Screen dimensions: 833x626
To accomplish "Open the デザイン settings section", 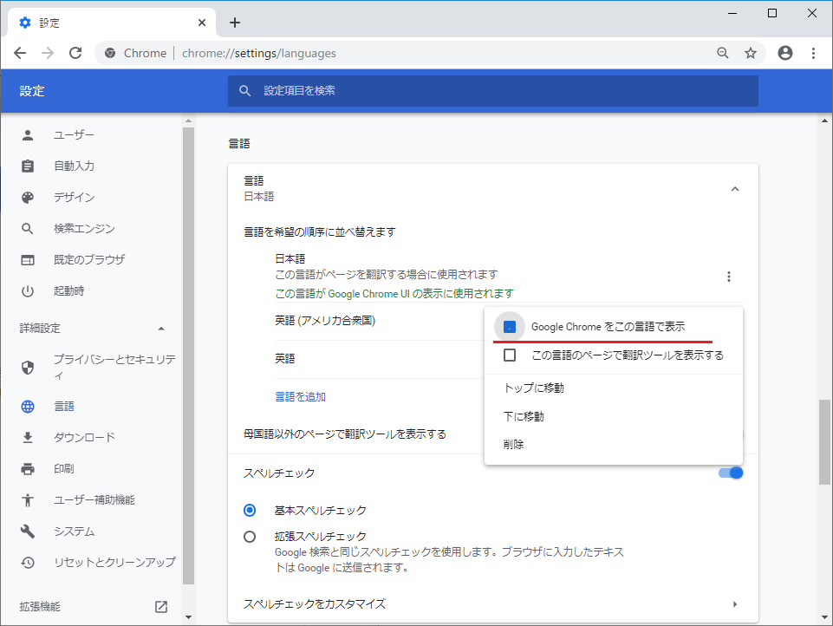I will [75, 197].
